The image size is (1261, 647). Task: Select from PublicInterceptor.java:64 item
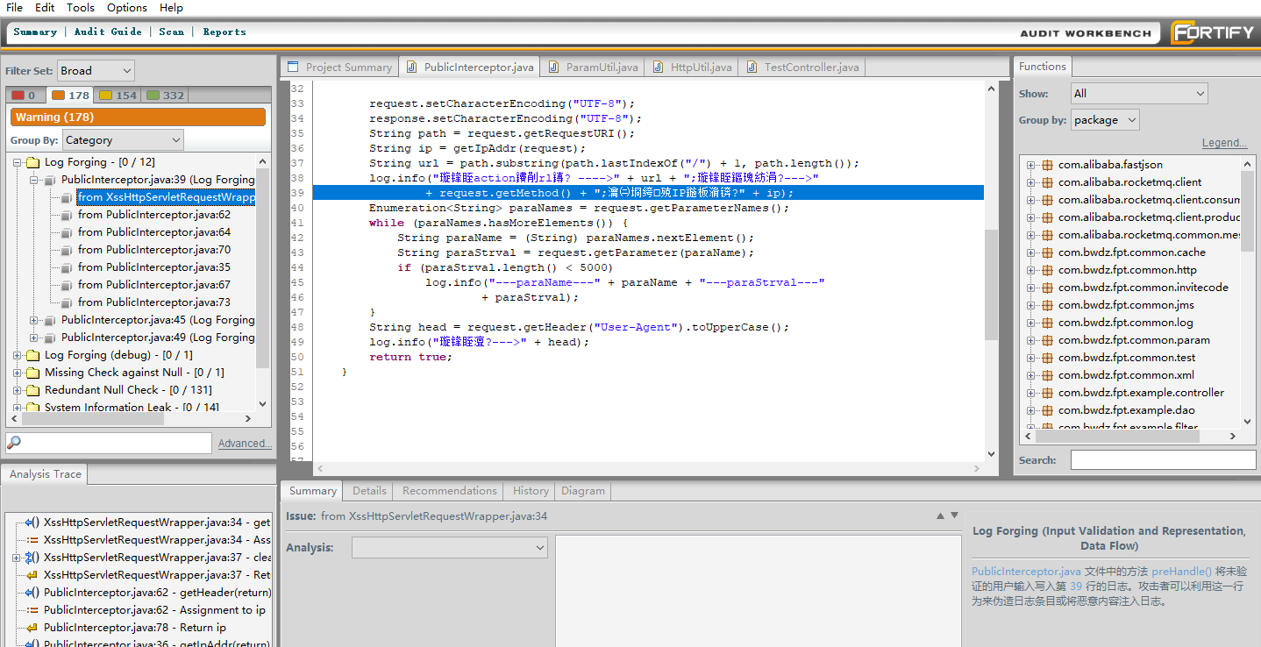coord(154,232)
